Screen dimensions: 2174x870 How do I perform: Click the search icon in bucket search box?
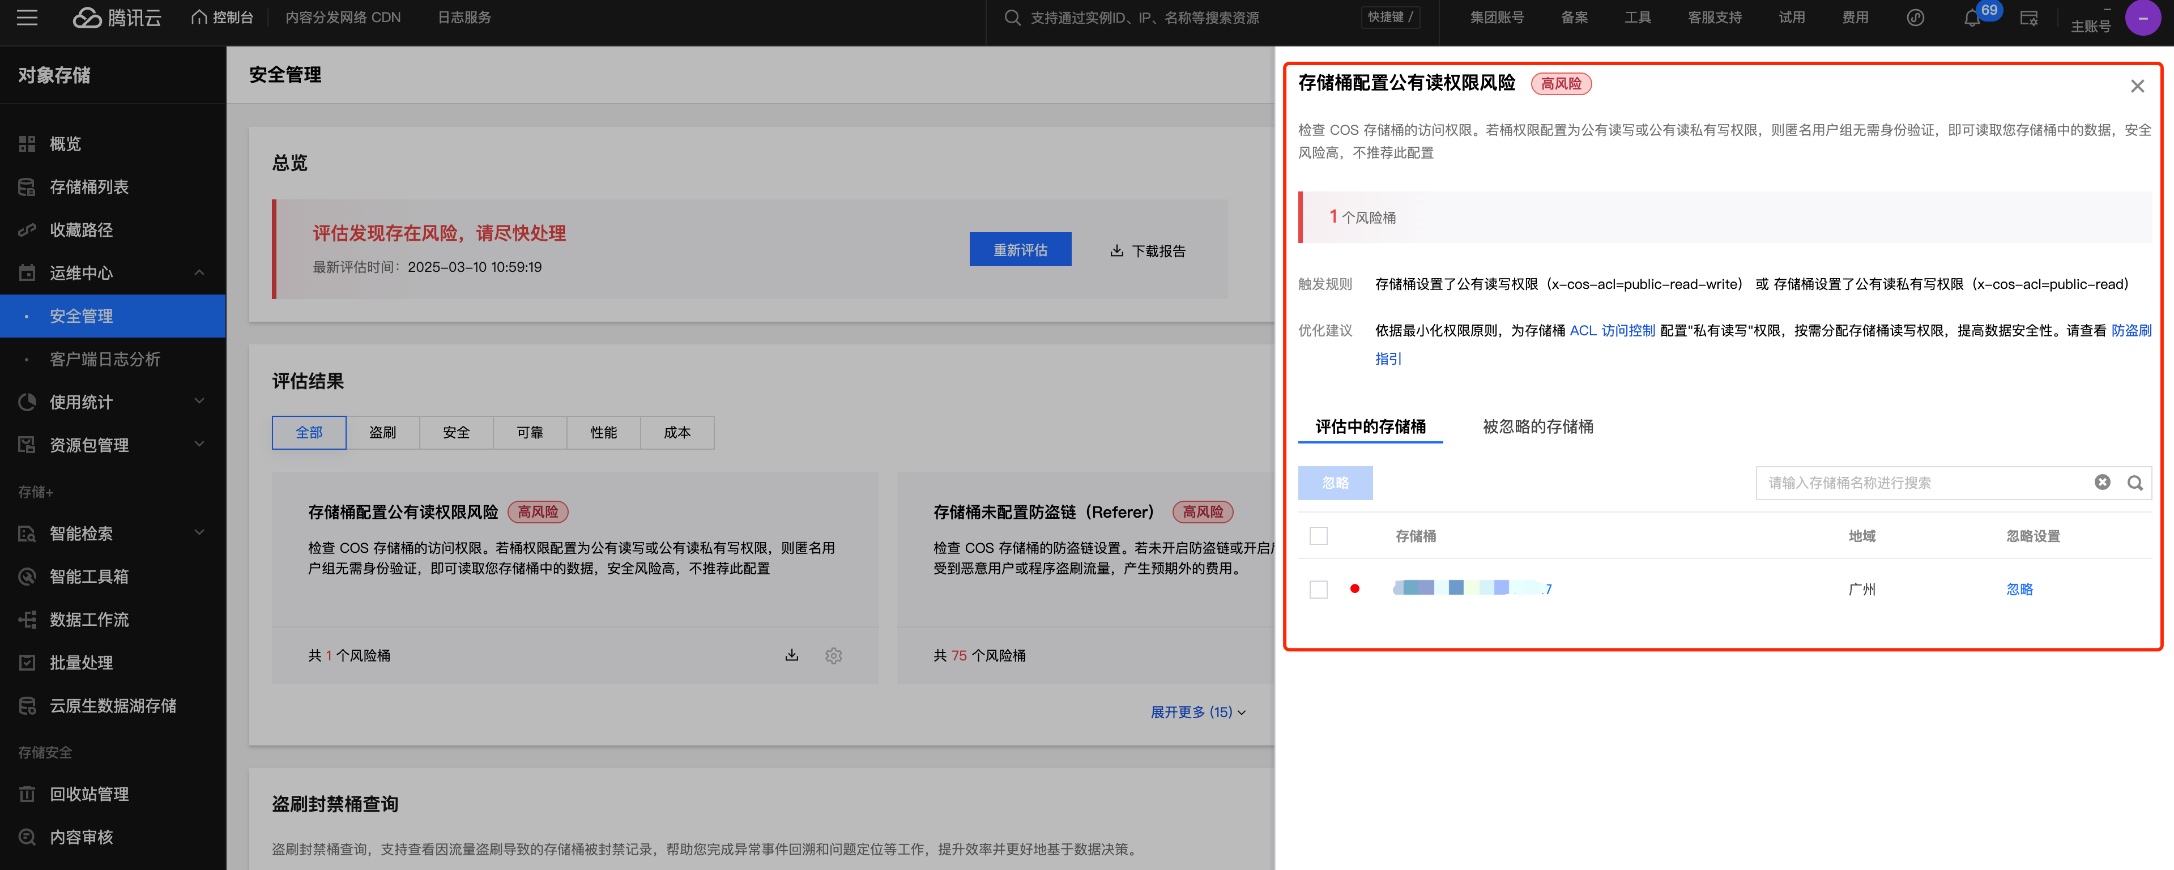tap(2135, 483)
